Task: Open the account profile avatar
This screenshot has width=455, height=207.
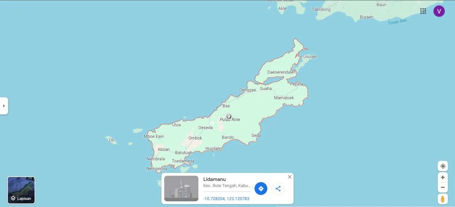Action: pos(439,11)
